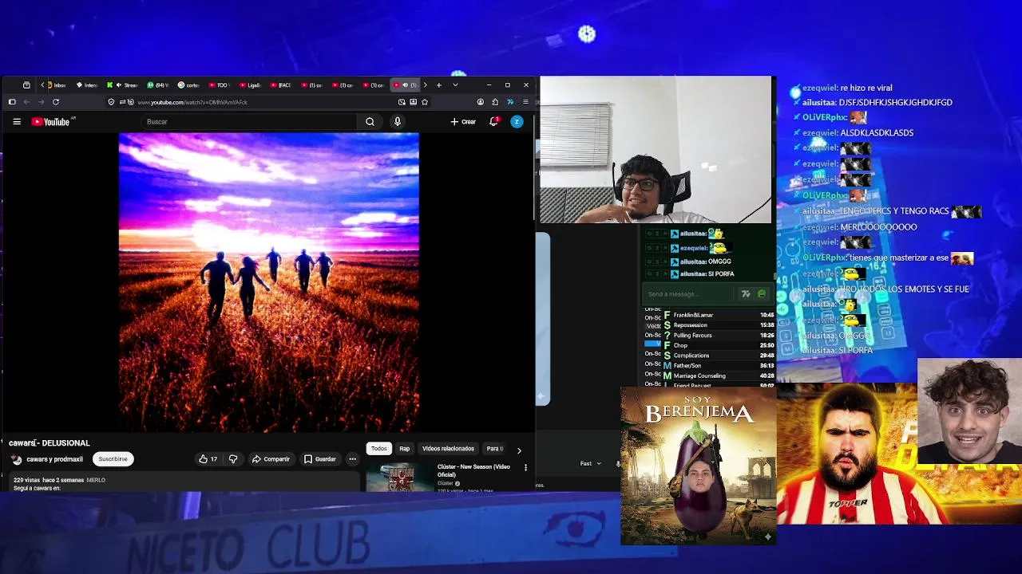
Task: Start voice search with the microphone icon
Action: 397,122
